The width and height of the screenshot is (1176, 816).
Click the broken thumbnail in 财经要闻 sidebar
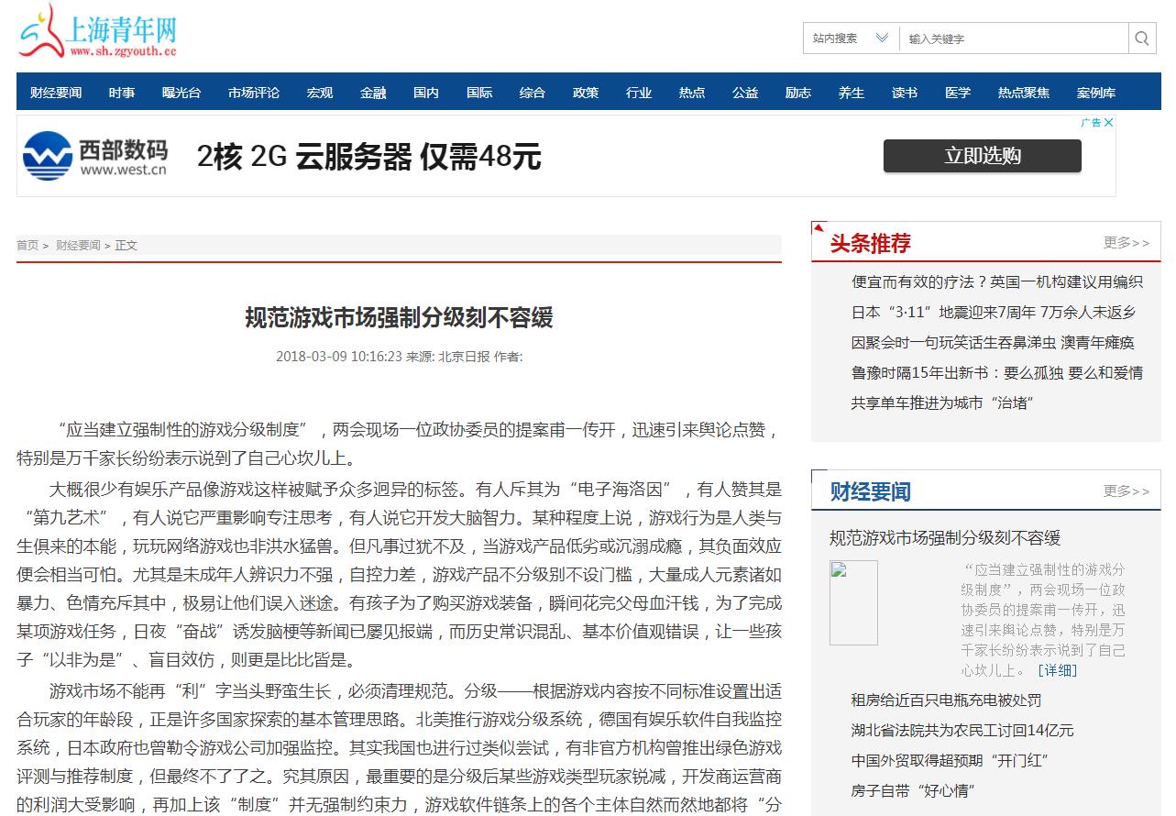[x=853, y=602]
